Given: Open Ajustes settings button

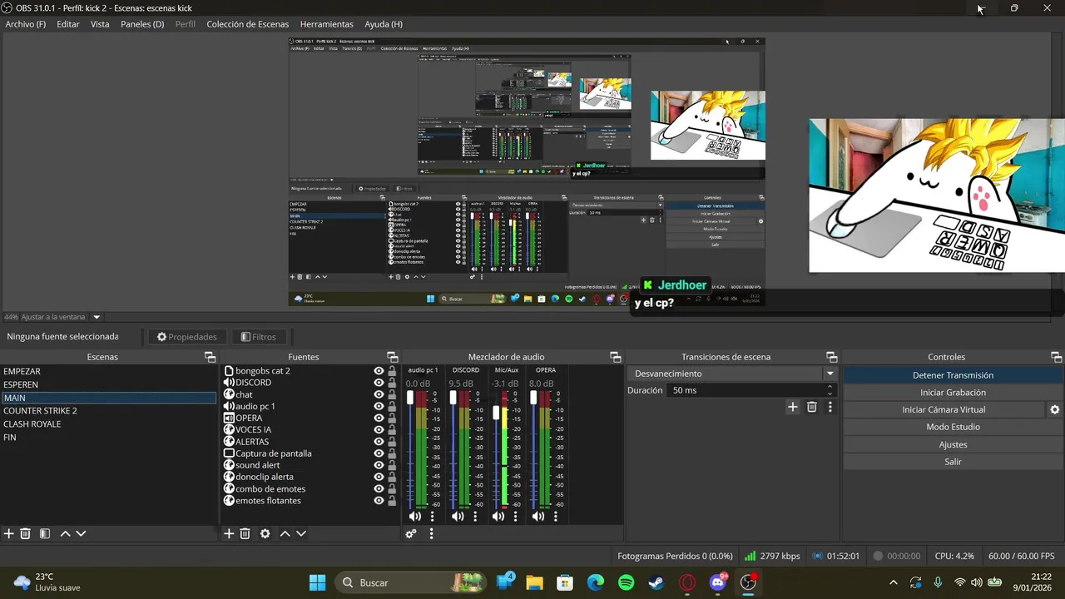Looking at the screenshot, I should 953,444.
